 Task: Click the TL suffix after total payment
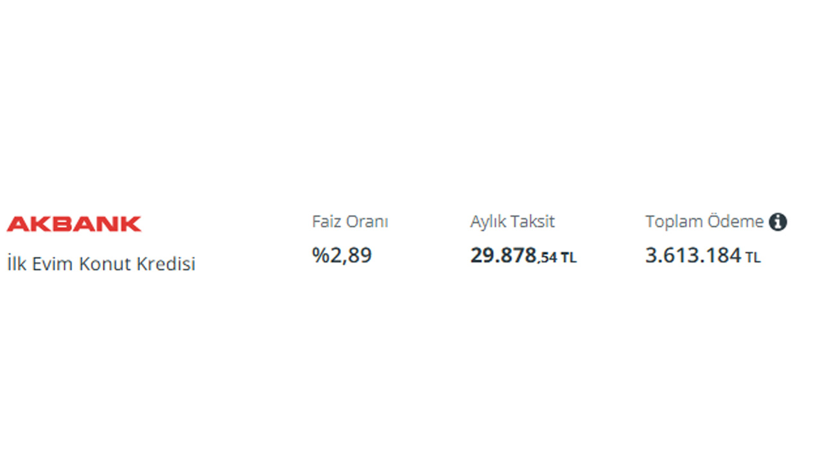(x=753, y=258)
